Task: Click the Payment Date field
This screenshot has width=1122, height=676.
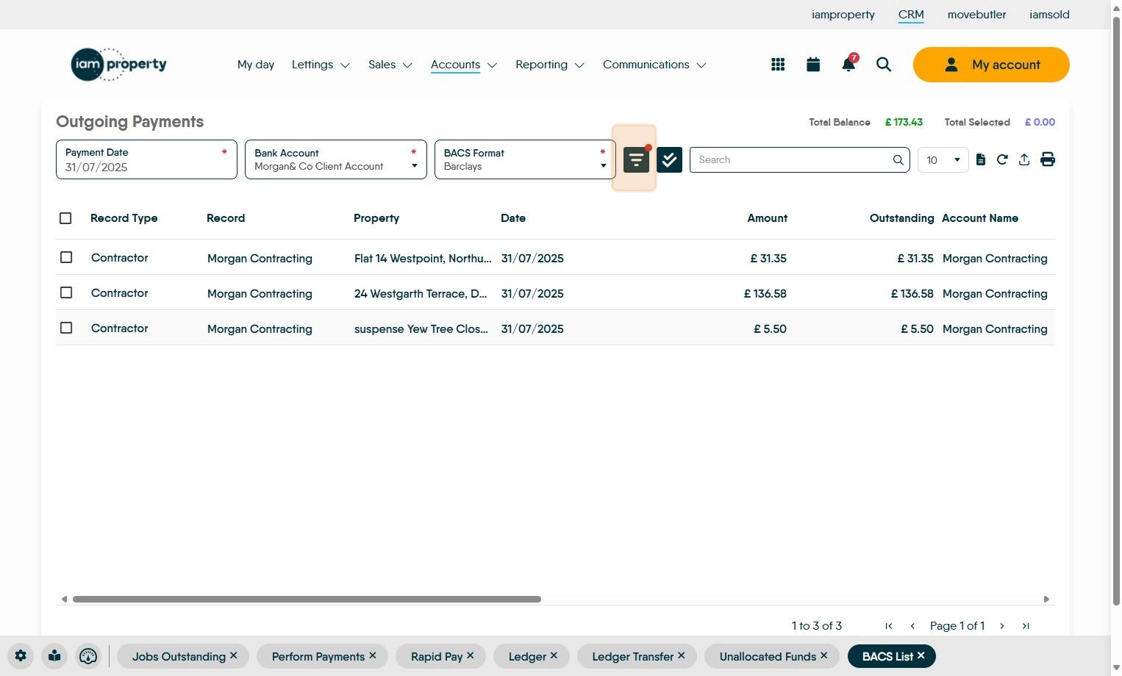Action: 146,159
